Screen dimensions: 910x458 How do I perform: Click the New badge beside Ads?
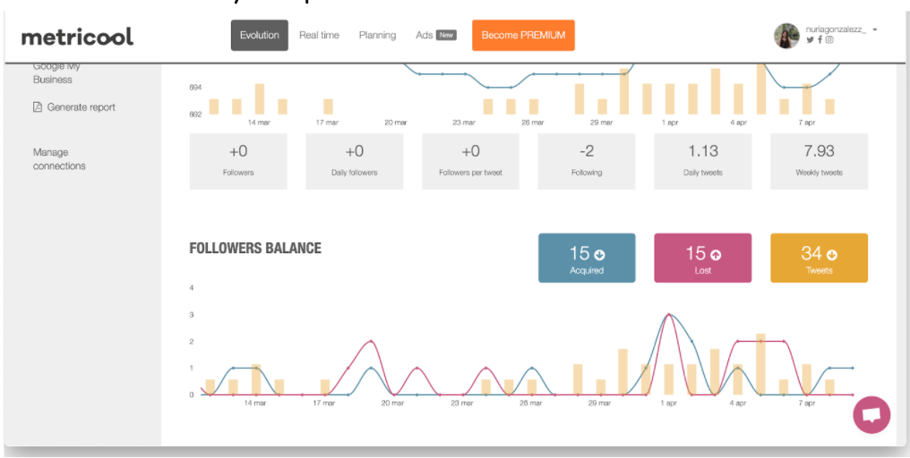(446, 36)
